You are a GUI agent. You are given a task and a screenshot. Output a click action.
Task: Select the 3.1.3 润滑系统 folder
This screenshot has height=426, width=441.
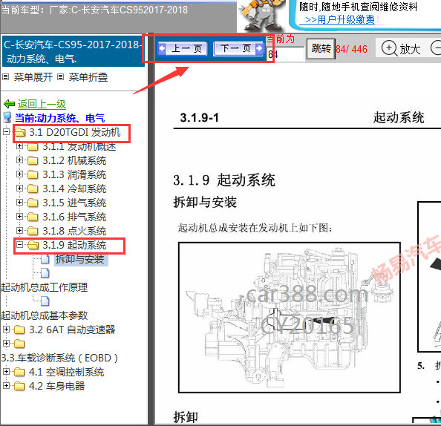[74, 174]
